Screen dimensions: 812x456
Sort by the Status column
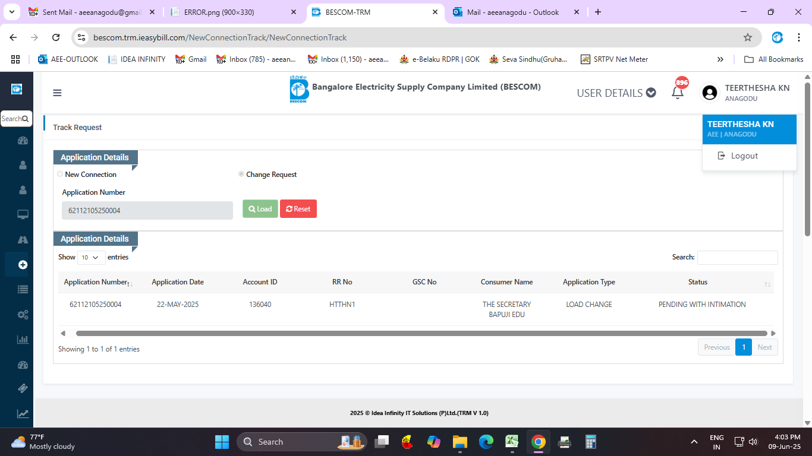coord(698,282)
